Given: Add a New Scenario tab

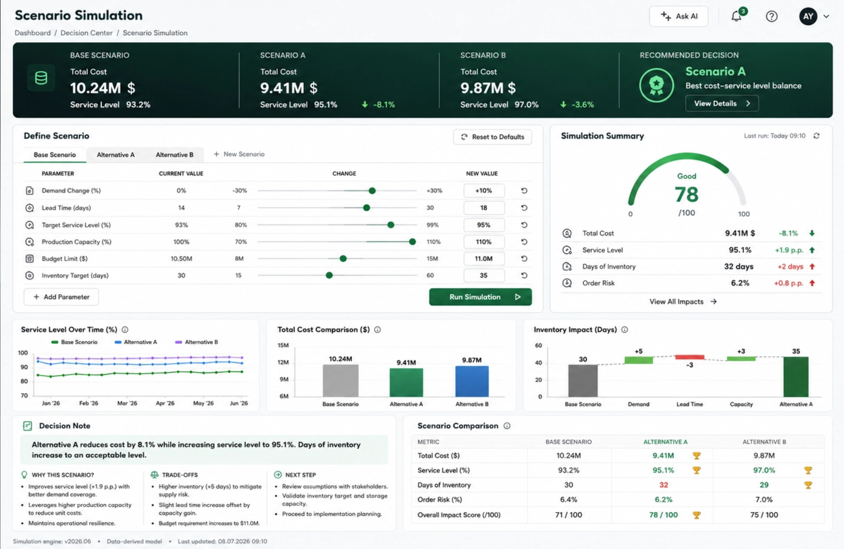Looking at the screenshot, I should 239,154.
